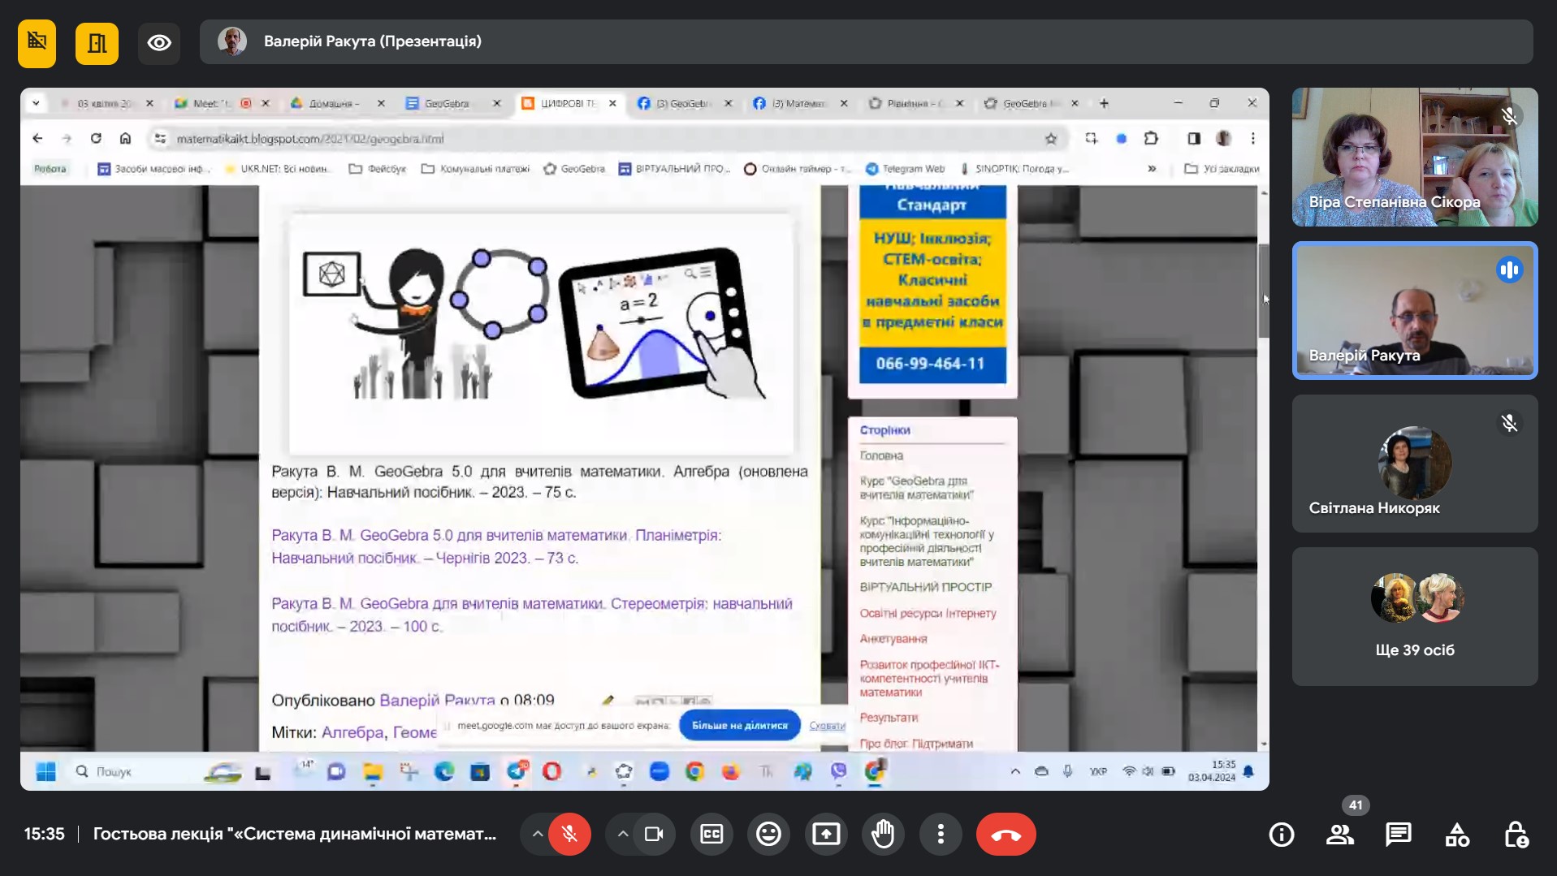
Task: Click 'Більше не ділитися' stop sharing button
Action: click(739, 725)
